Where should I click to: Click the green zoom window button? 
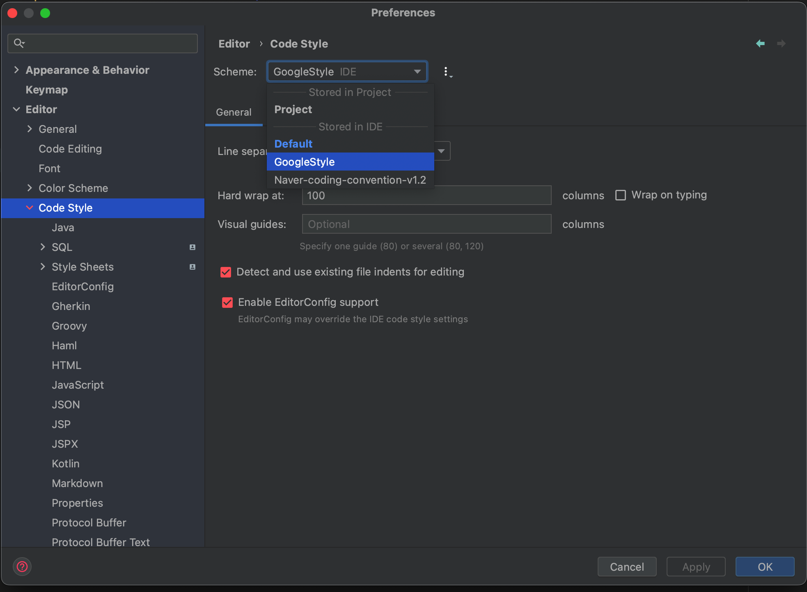point(45,13)
